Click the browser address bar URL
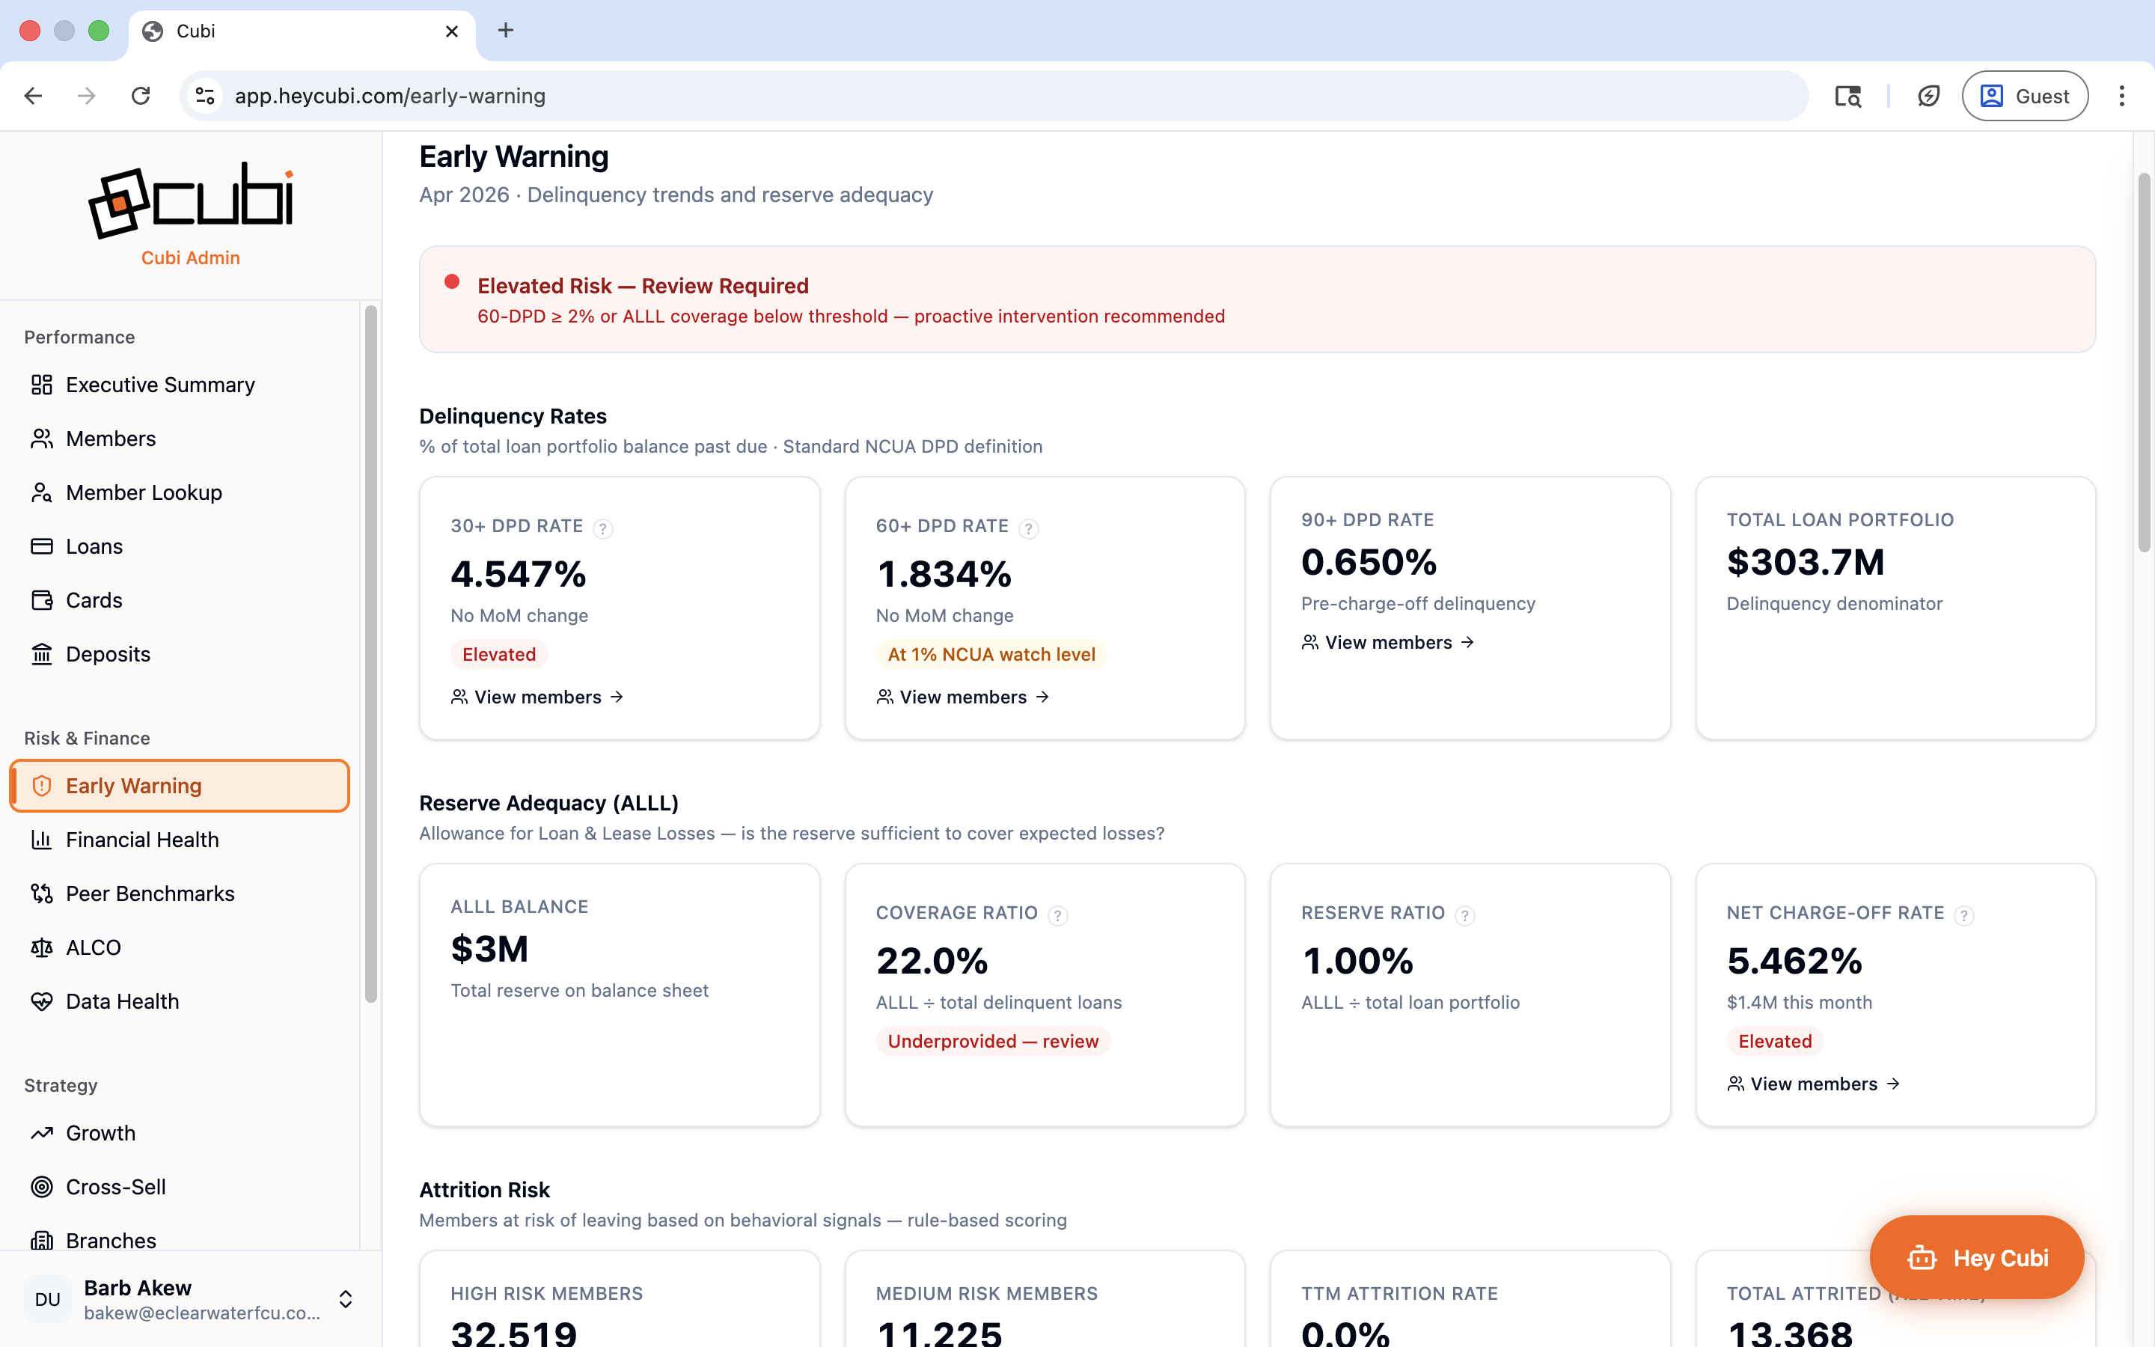The image size is (2155, 1347). tap(390, 97)
